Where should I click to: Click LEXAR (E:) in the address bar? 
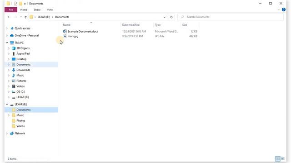44,17
